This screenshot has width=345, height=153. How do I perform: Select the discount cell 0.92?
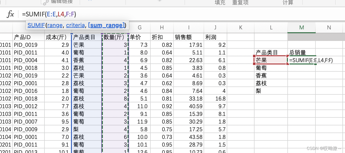click(x=162, y=106)
